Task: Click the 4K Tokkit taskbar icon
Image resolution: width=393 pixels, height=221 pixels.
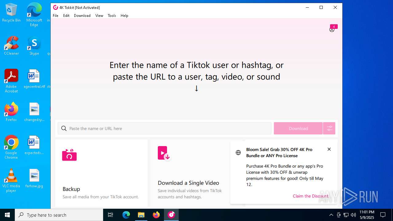Action: pos(171,215)
